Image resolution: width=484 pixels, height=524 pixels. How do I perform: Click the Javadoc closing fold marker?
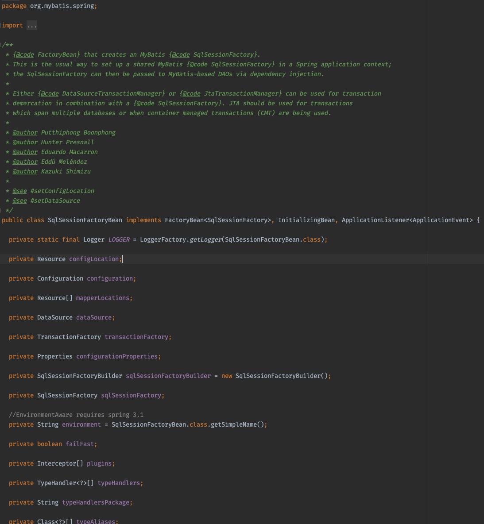tap(1, 210)
